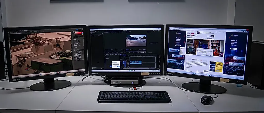This screenshot has width=264, height=113.
Task: Click the main article photo in the browser
Action: pyautogui.click(x=205, y=47)
